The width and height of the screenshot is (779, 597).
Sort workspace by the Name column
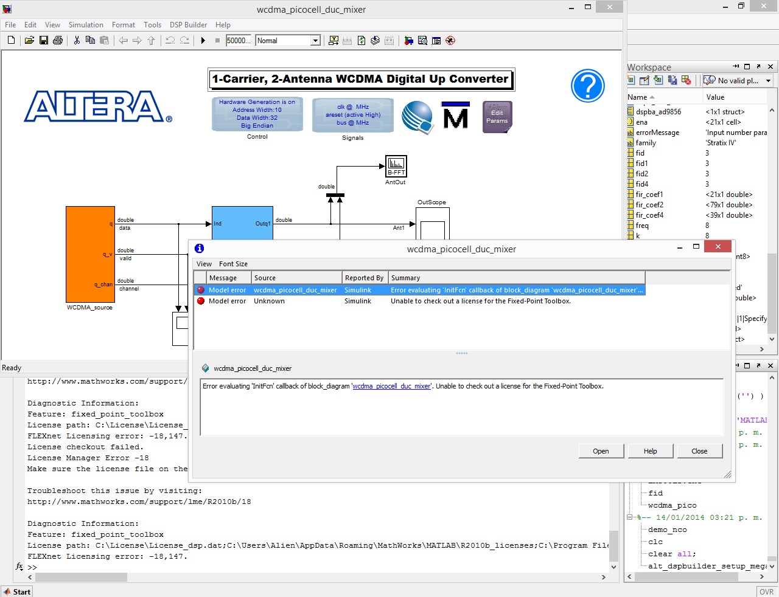pyautogui.click(x=665, y=97)
